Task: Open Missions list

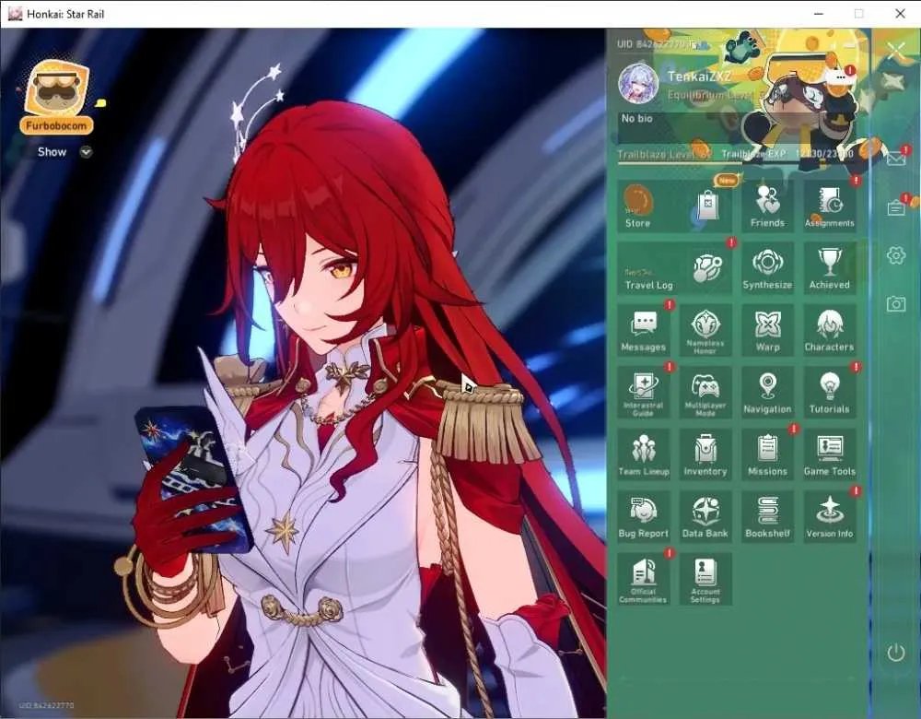Action: coord(767,455)
